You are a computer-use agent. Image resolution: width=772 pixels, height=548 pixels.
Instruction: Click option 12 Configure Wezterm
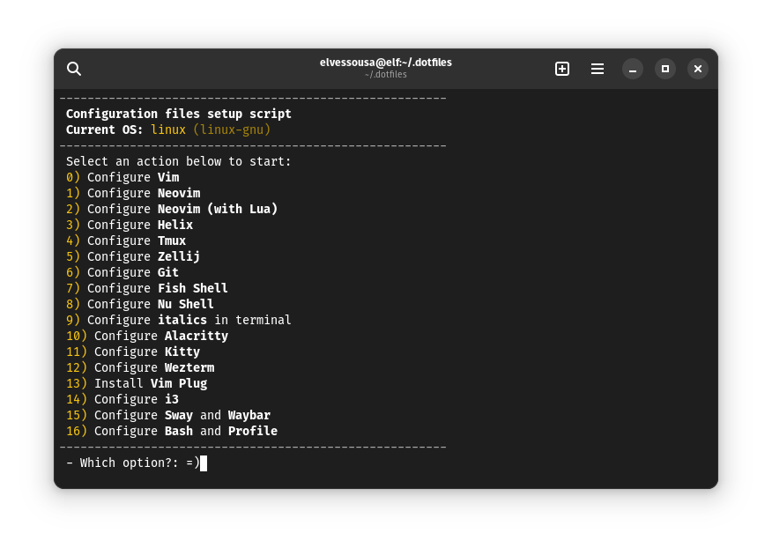pyautogui.click(x=140, y=367)
